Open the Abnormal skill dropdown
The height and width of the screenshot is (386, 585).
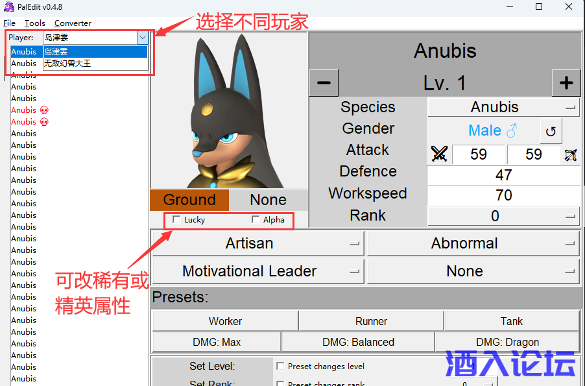[x=473, y=243]
